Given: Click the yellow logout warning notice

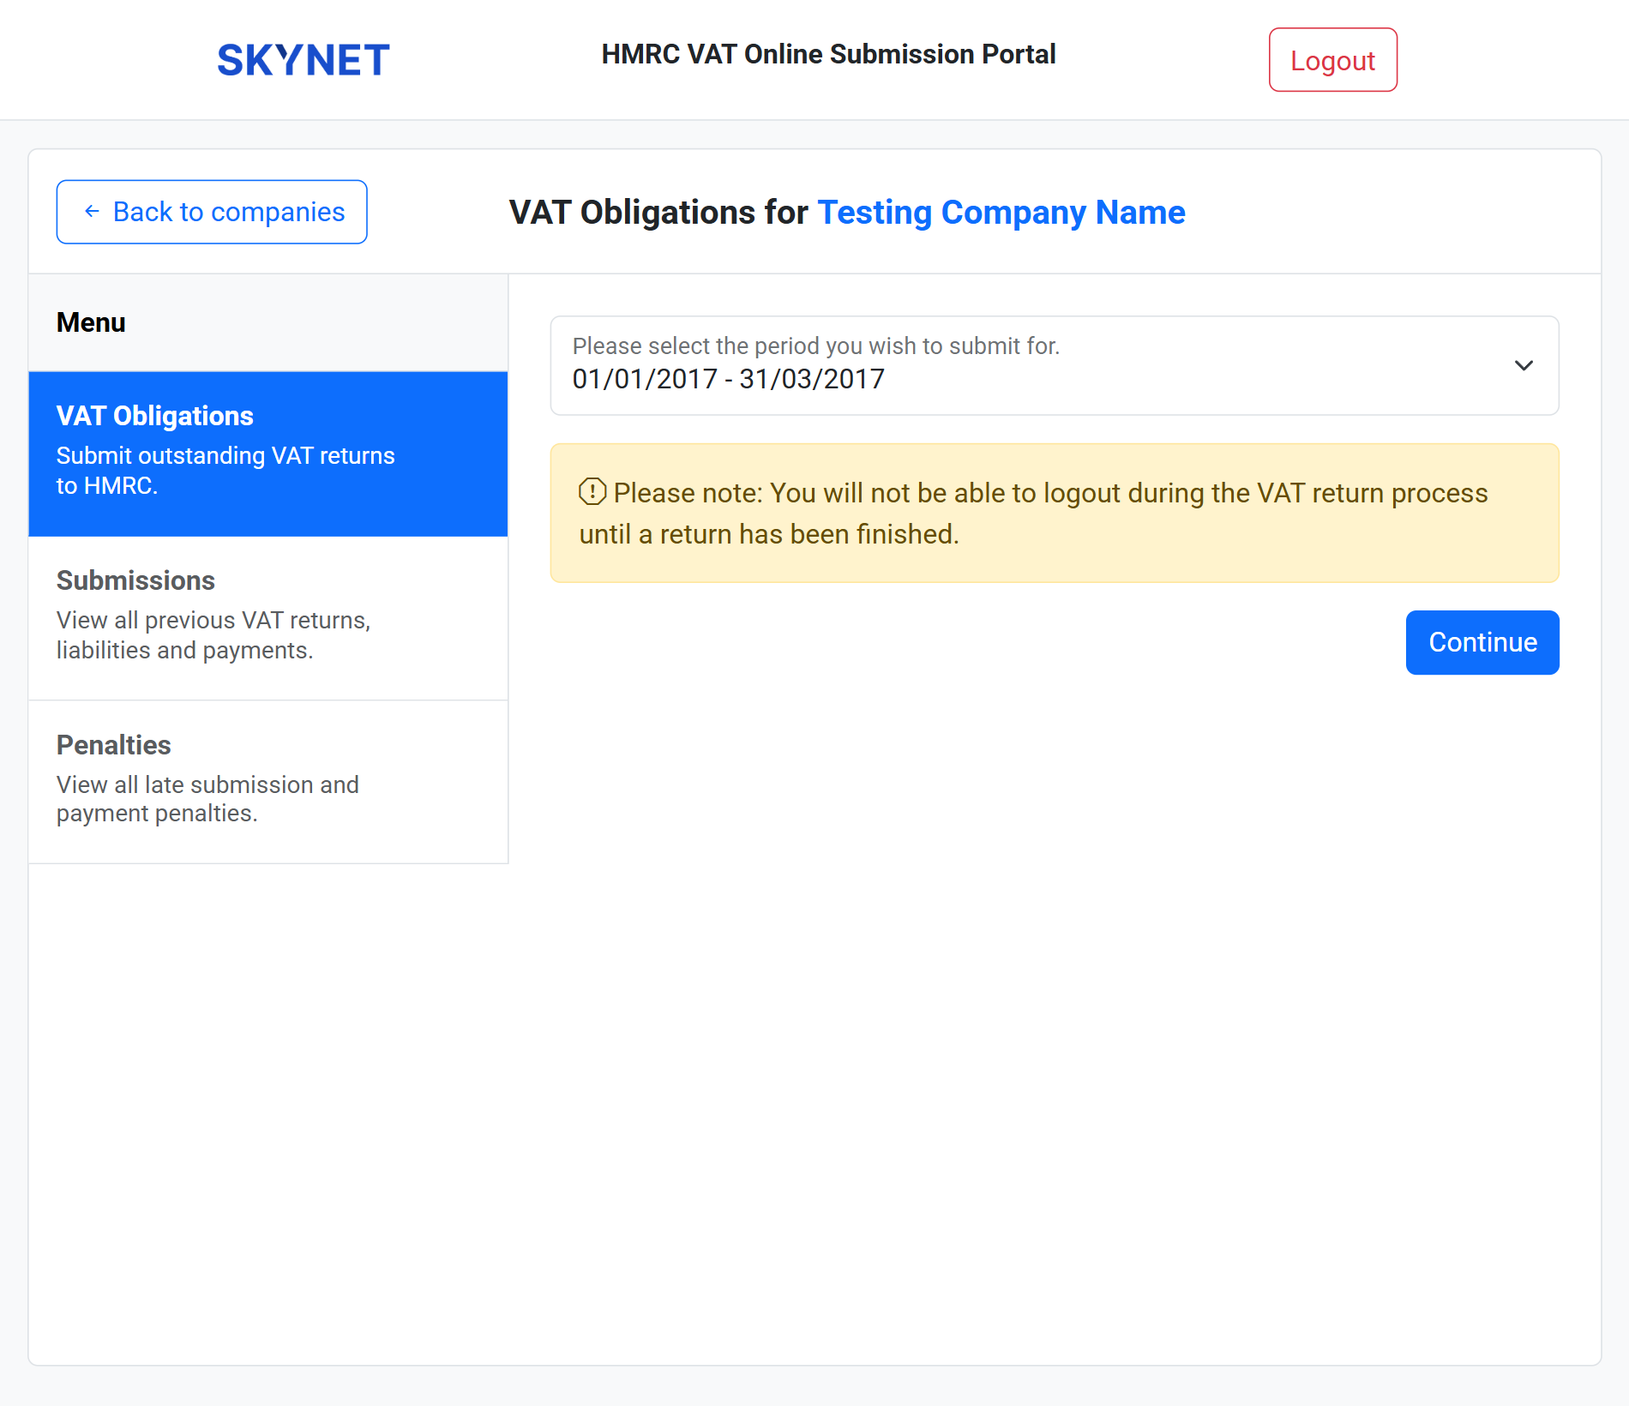Looking at the screenshot, I should point(1054,514).
